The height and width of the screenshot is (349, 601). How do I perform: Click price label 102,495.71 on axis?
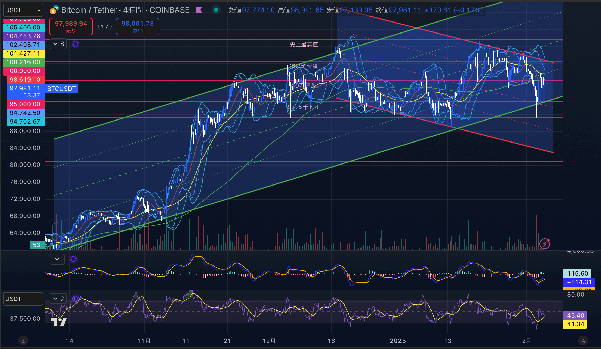coord(24,45)
